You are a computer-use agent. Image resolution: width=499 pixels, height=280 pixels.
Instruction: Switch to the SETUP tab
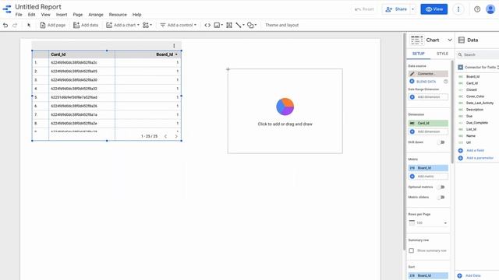(418, 54)
